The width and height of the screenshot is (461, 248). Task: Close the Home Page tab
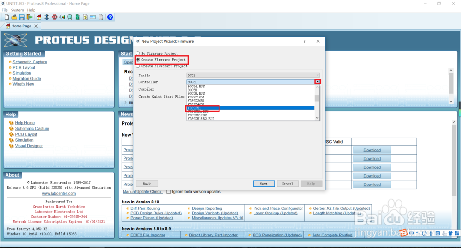coord(36,26)
